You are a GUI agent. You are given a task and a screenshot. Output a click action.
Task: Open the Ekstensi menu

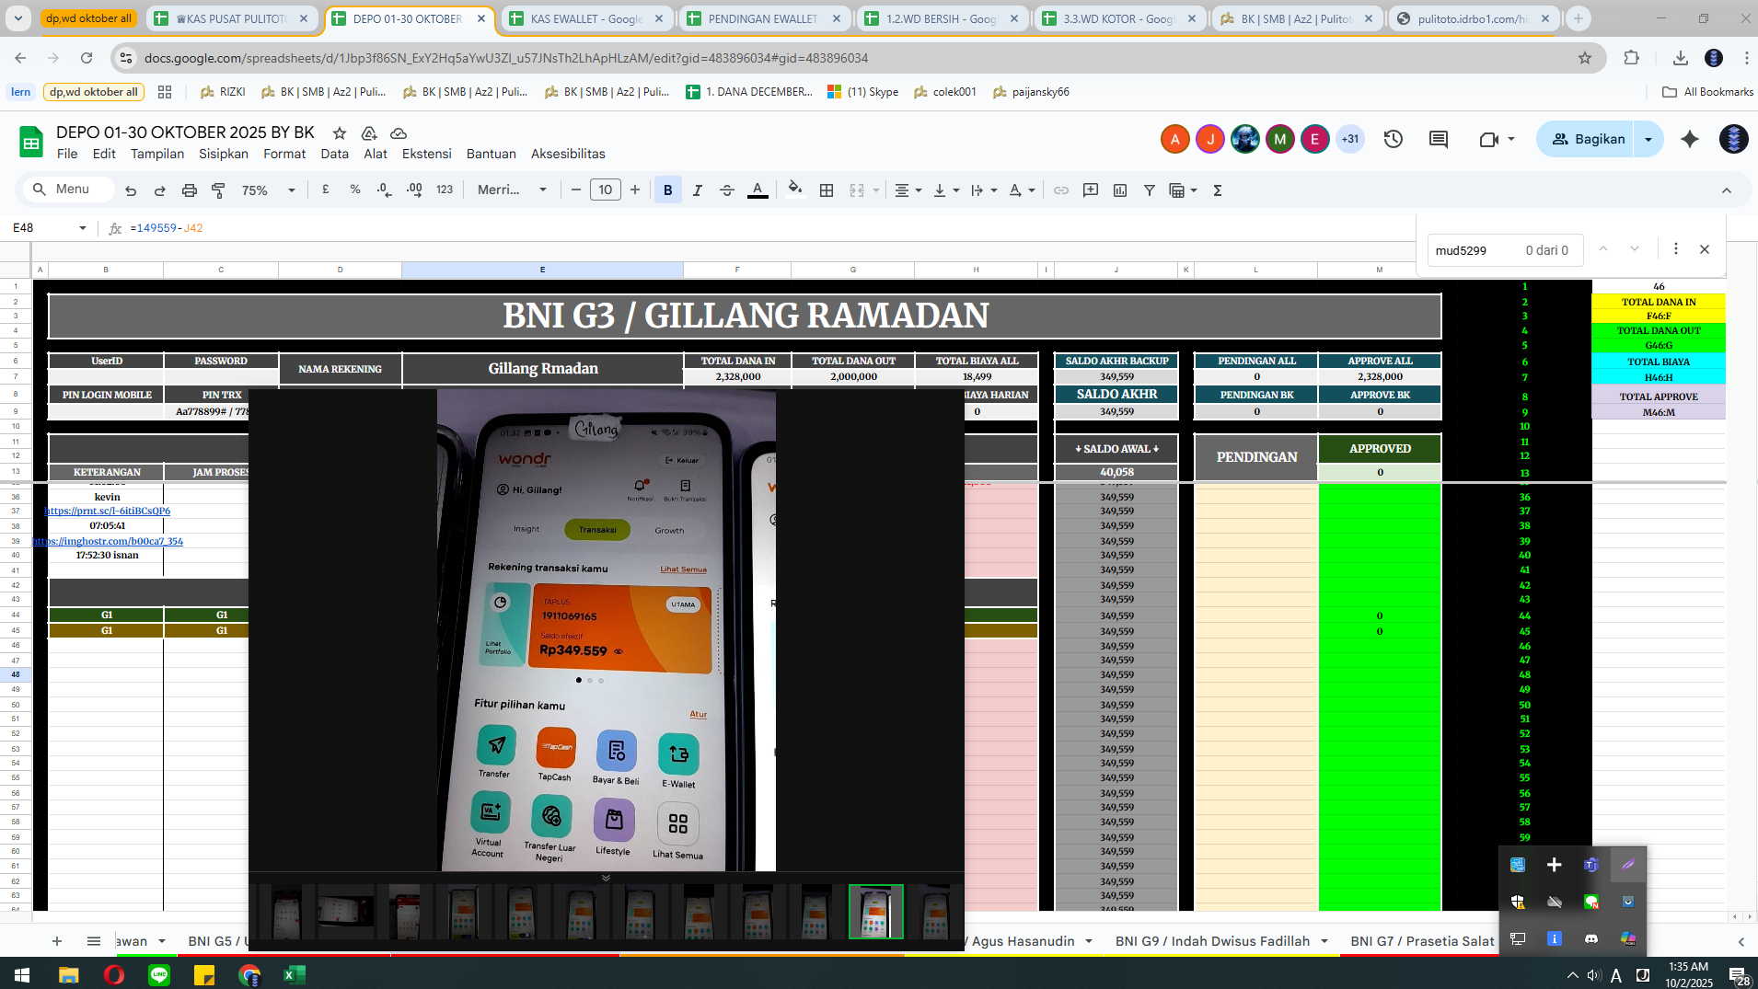[x=427, y=154]
